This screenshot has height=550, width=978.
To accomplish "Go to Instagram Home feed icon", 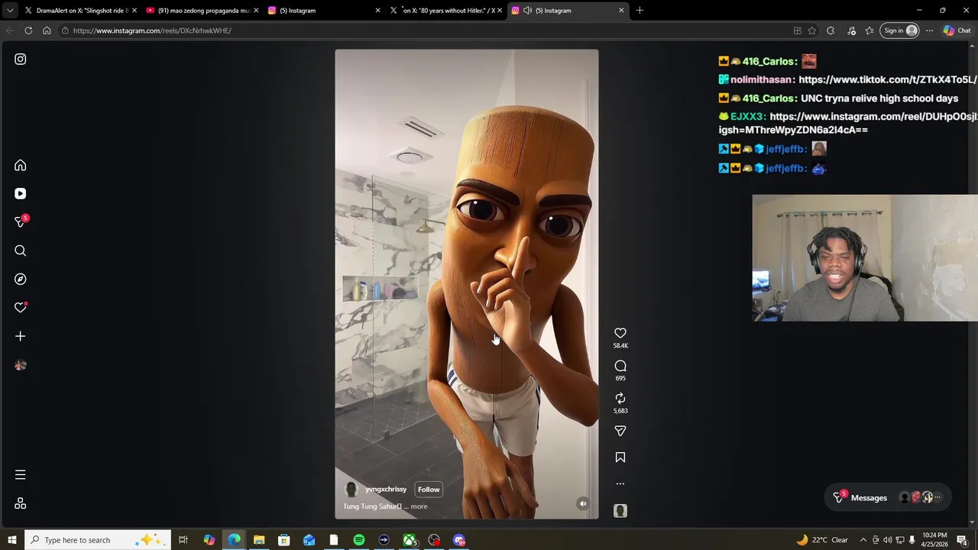I will (21, 165).
